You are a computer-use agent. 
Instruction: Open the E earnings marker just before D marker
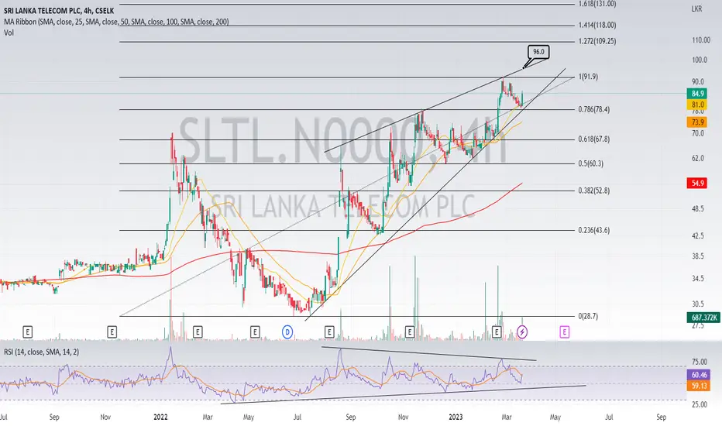coord(255,332)
